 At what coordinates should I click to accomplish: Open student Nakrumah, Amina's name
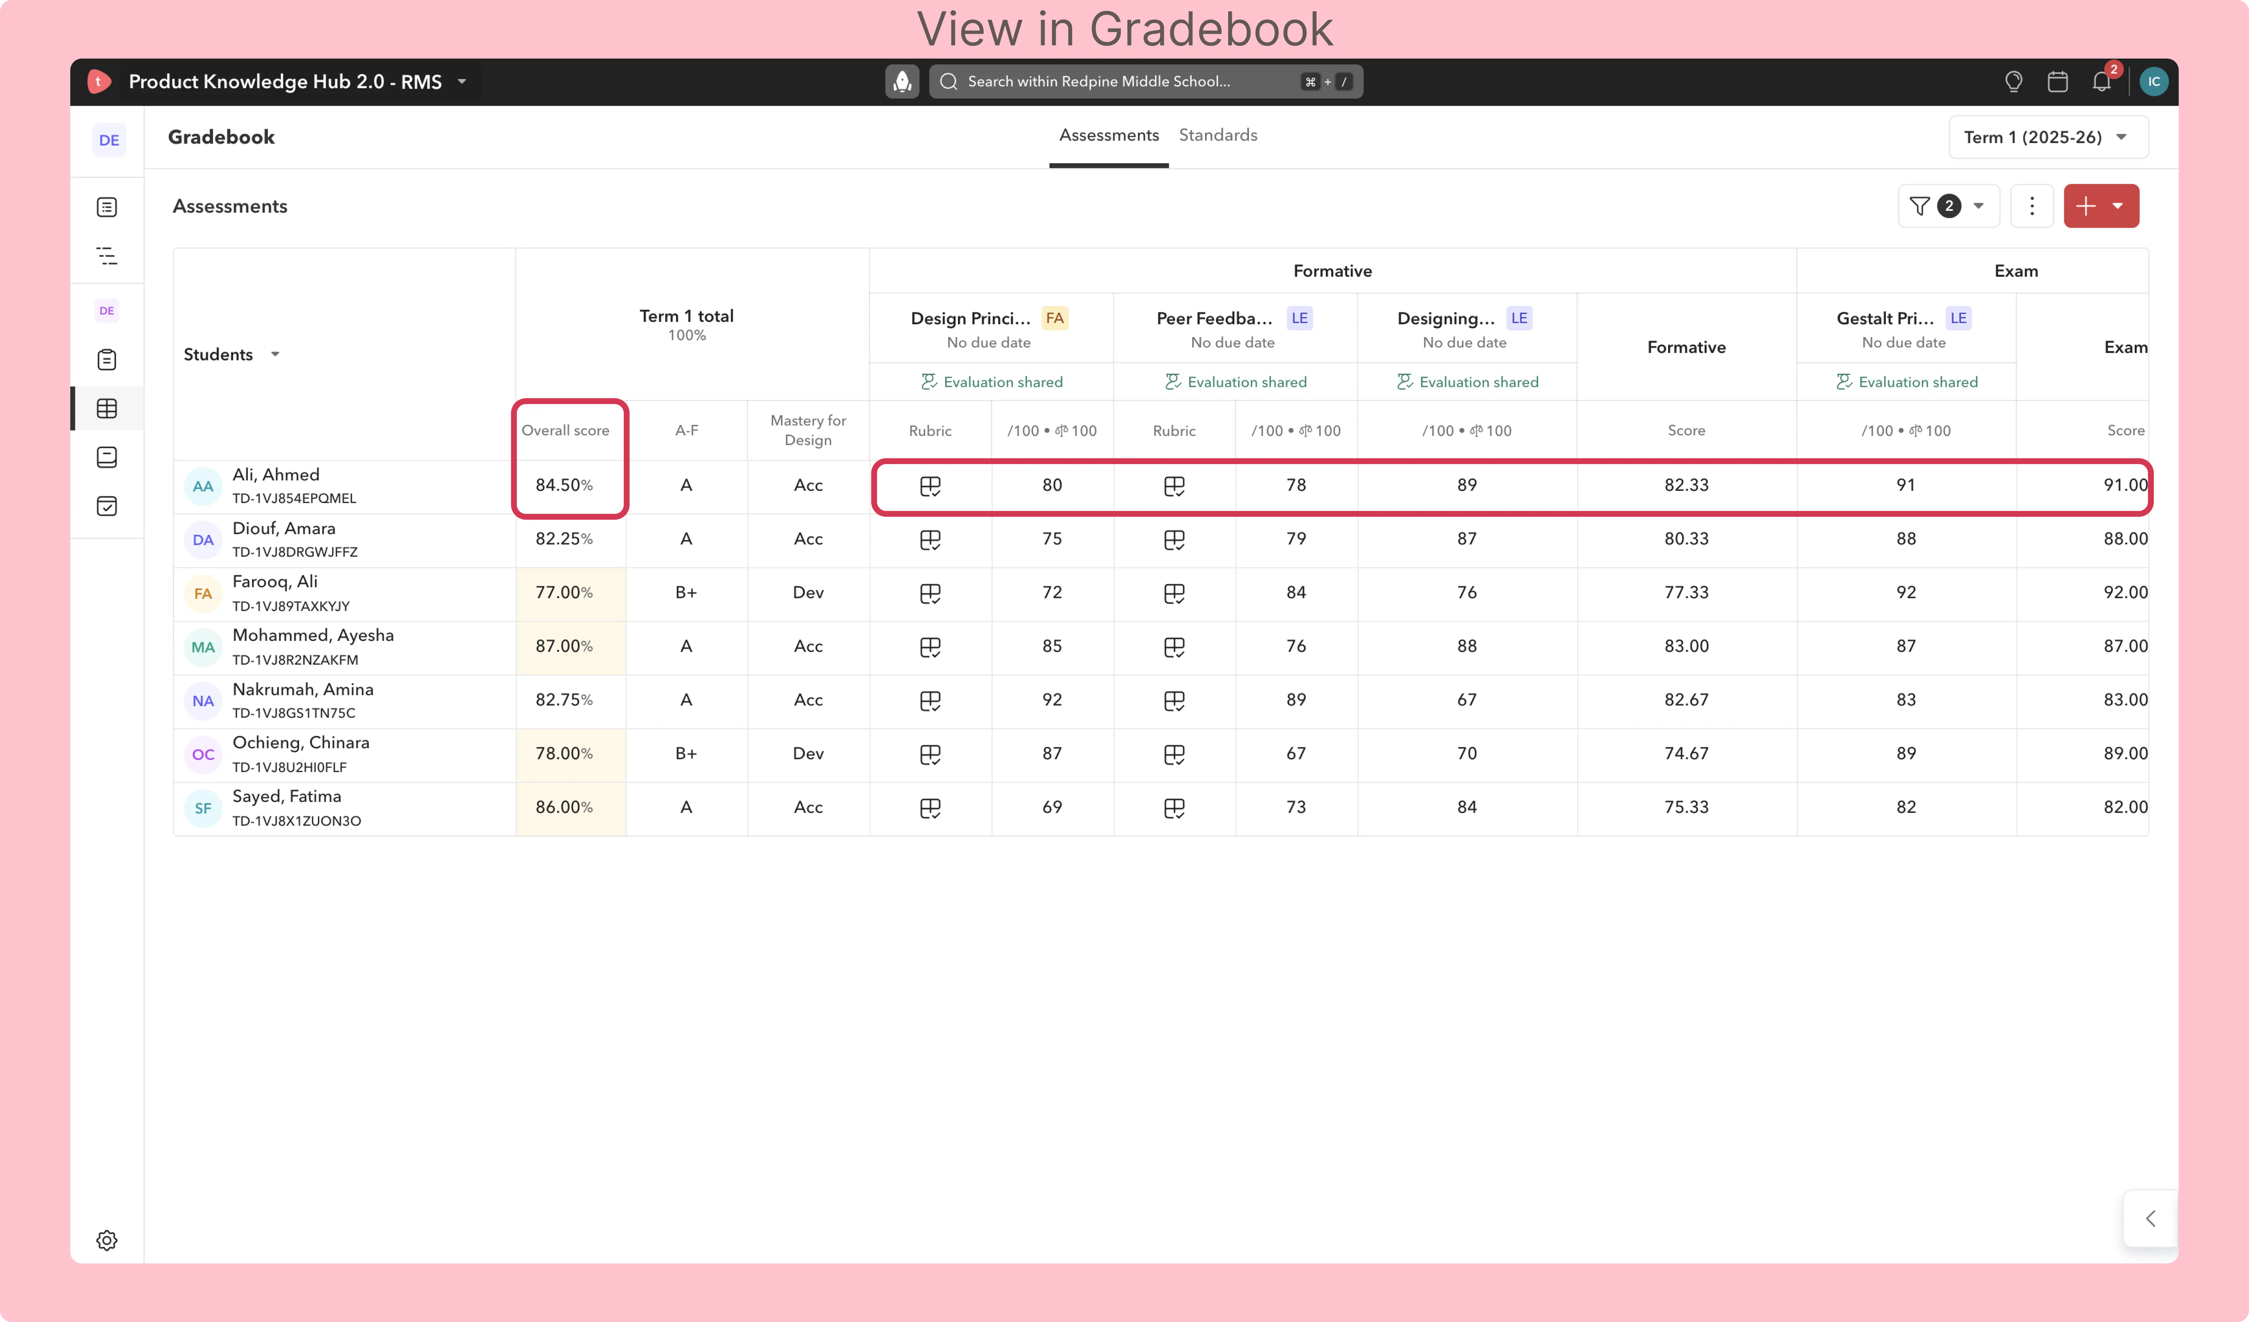(x=303, y=689)
